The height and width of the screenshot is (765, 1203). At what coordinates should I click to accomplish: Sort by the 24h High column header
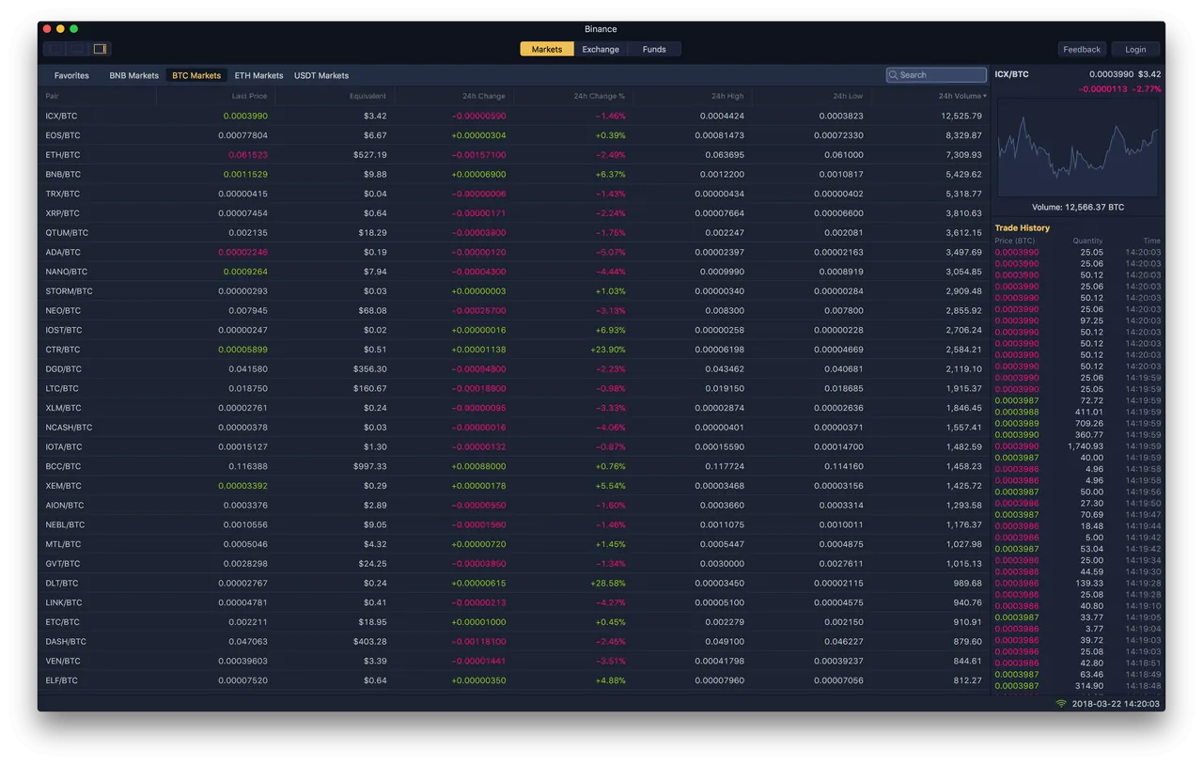727,96
